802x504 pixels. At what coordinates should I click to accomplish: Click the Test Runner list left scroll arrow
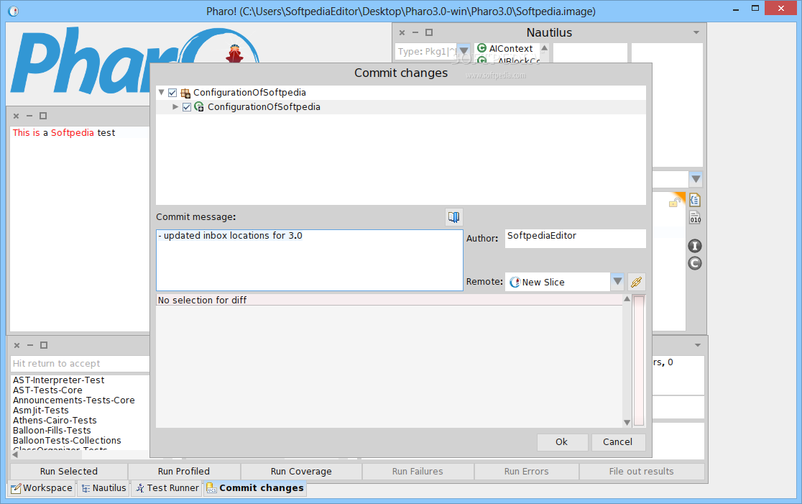(x=15, y=454)
